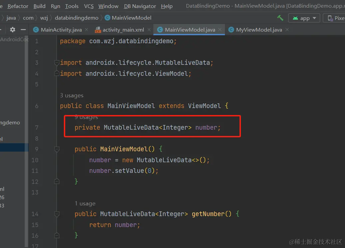Open the VCS menu
The image size is (345, 248).
89,6
